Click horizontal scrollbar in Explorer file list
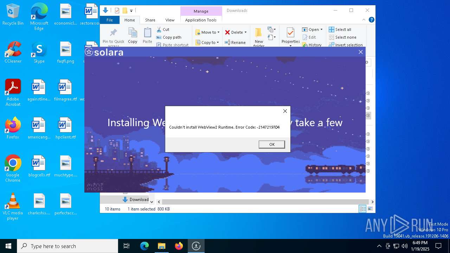 point(265,202)
